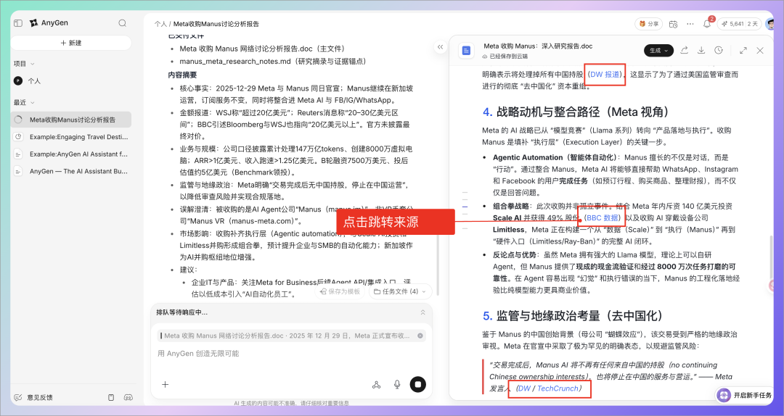Open AnyGen — The AI Assistant Bu... item
This screenshot has width=784, height=416.
[x=71, y=171]
